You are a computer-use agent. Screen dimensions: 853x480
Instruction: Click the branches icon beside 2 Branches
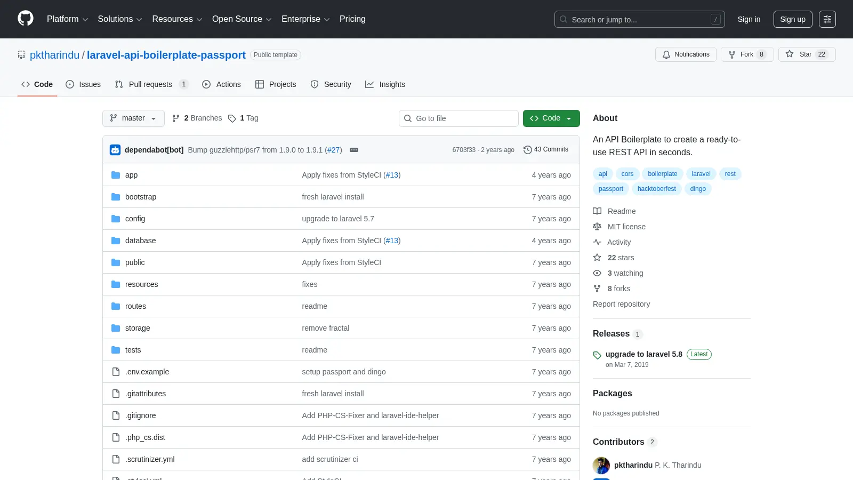176,118
